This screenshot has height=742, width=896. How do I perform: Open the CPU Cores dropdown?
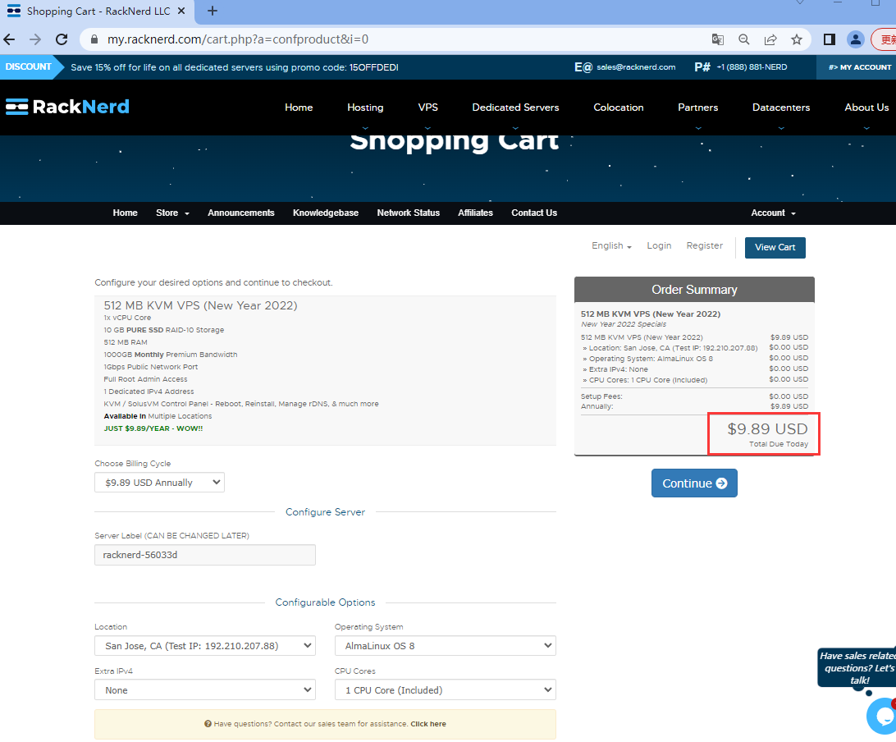pyautogui.click(x=446, y=690)
